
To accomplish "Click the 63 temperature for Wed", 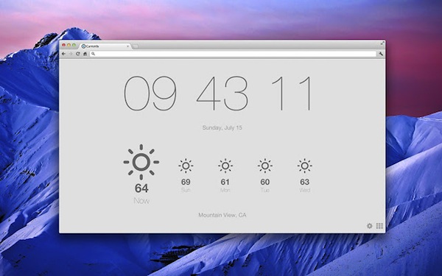I will click(305, 182).
